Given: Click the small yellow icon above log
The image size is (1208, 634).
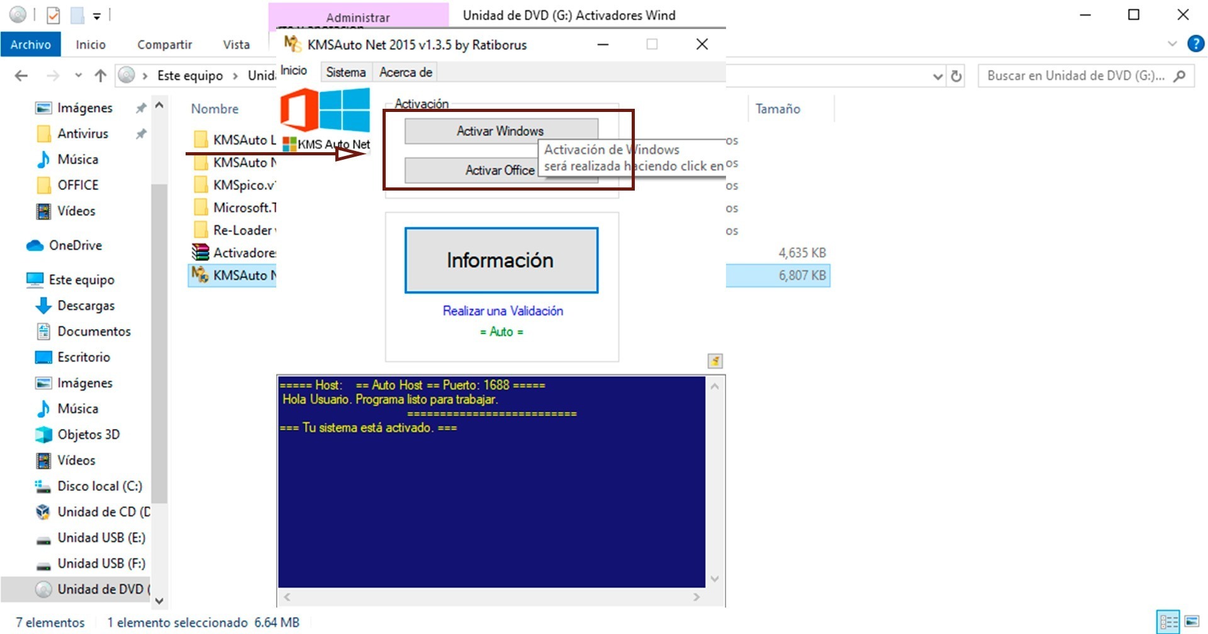Looking at the screenshot, I should click(x=715, y=361).
